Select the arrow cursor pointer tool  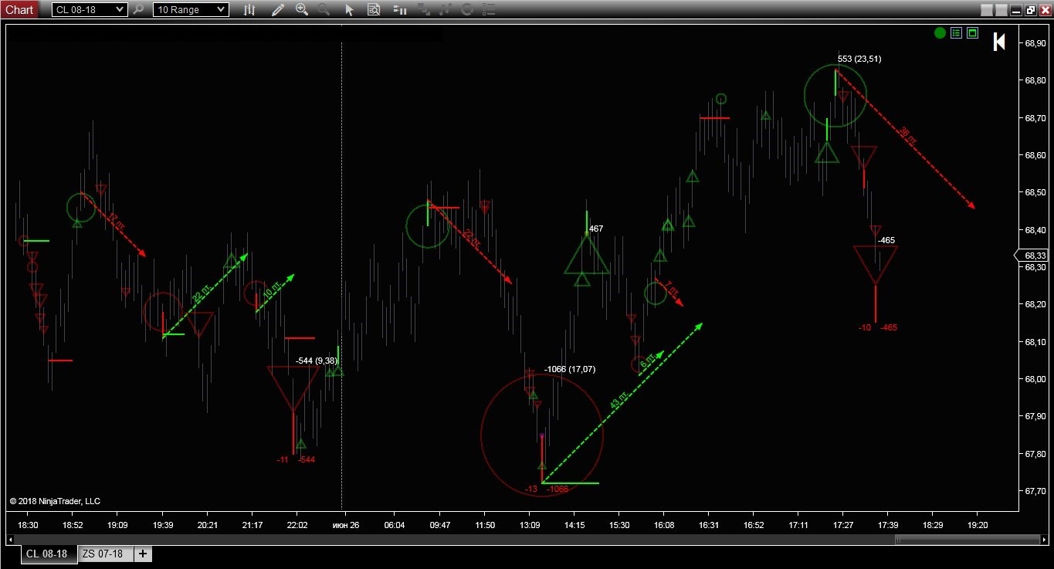coord(349,10)
